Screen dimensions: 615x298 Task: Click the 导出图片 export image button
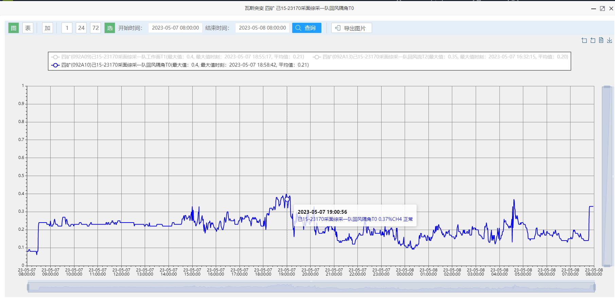click(352, 28)
